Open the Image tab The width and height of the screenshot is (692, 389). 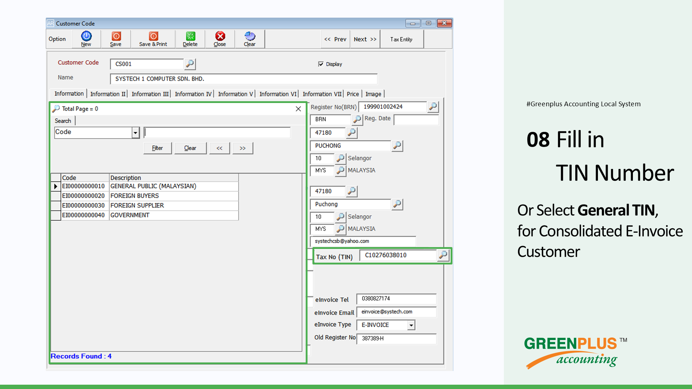(373, 94)
